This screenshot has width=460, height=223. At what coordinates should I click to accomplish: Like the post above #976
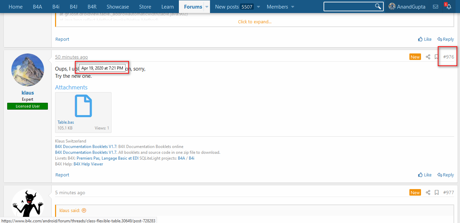(425, 39)
